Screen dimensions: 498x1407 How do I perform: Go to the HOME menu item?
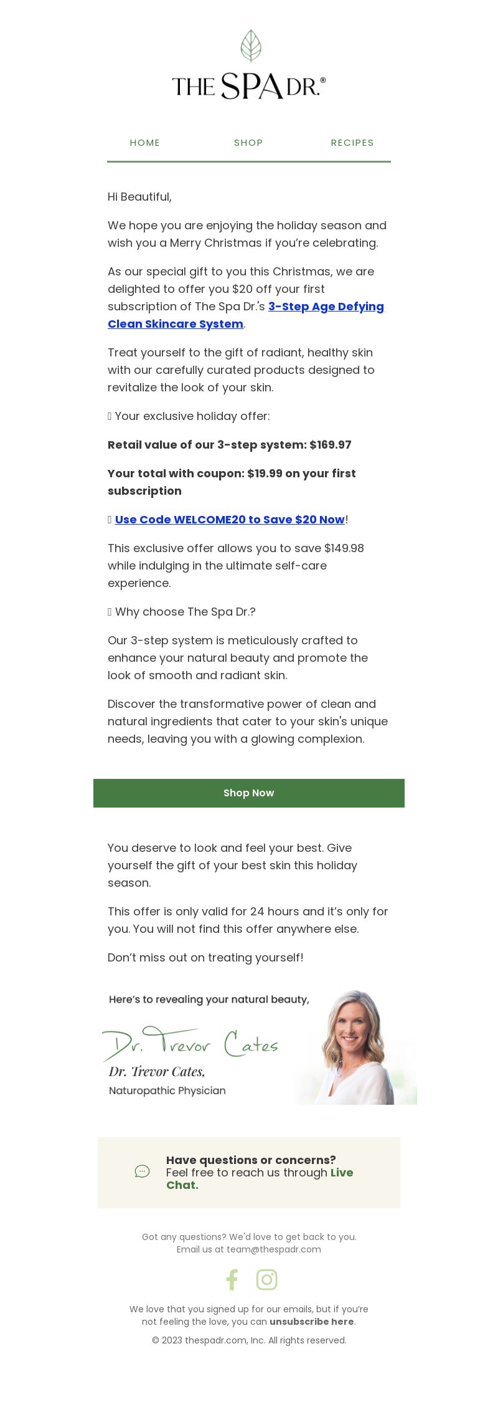[145, 143]
